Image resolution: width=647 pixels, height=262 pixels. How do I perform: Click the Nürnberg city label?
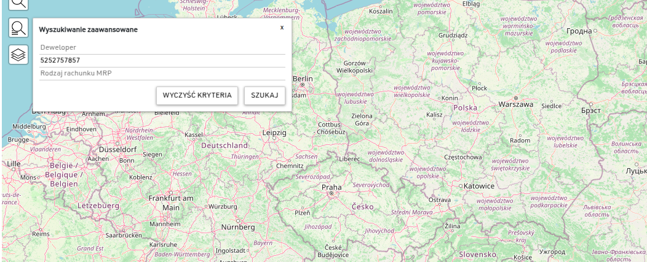pyautogui.click(x=237, y=227)
